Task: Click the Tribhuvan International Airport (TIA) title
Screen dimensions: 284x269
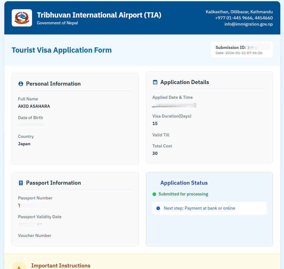Action: pyautogui.click(x=99, y=15)
